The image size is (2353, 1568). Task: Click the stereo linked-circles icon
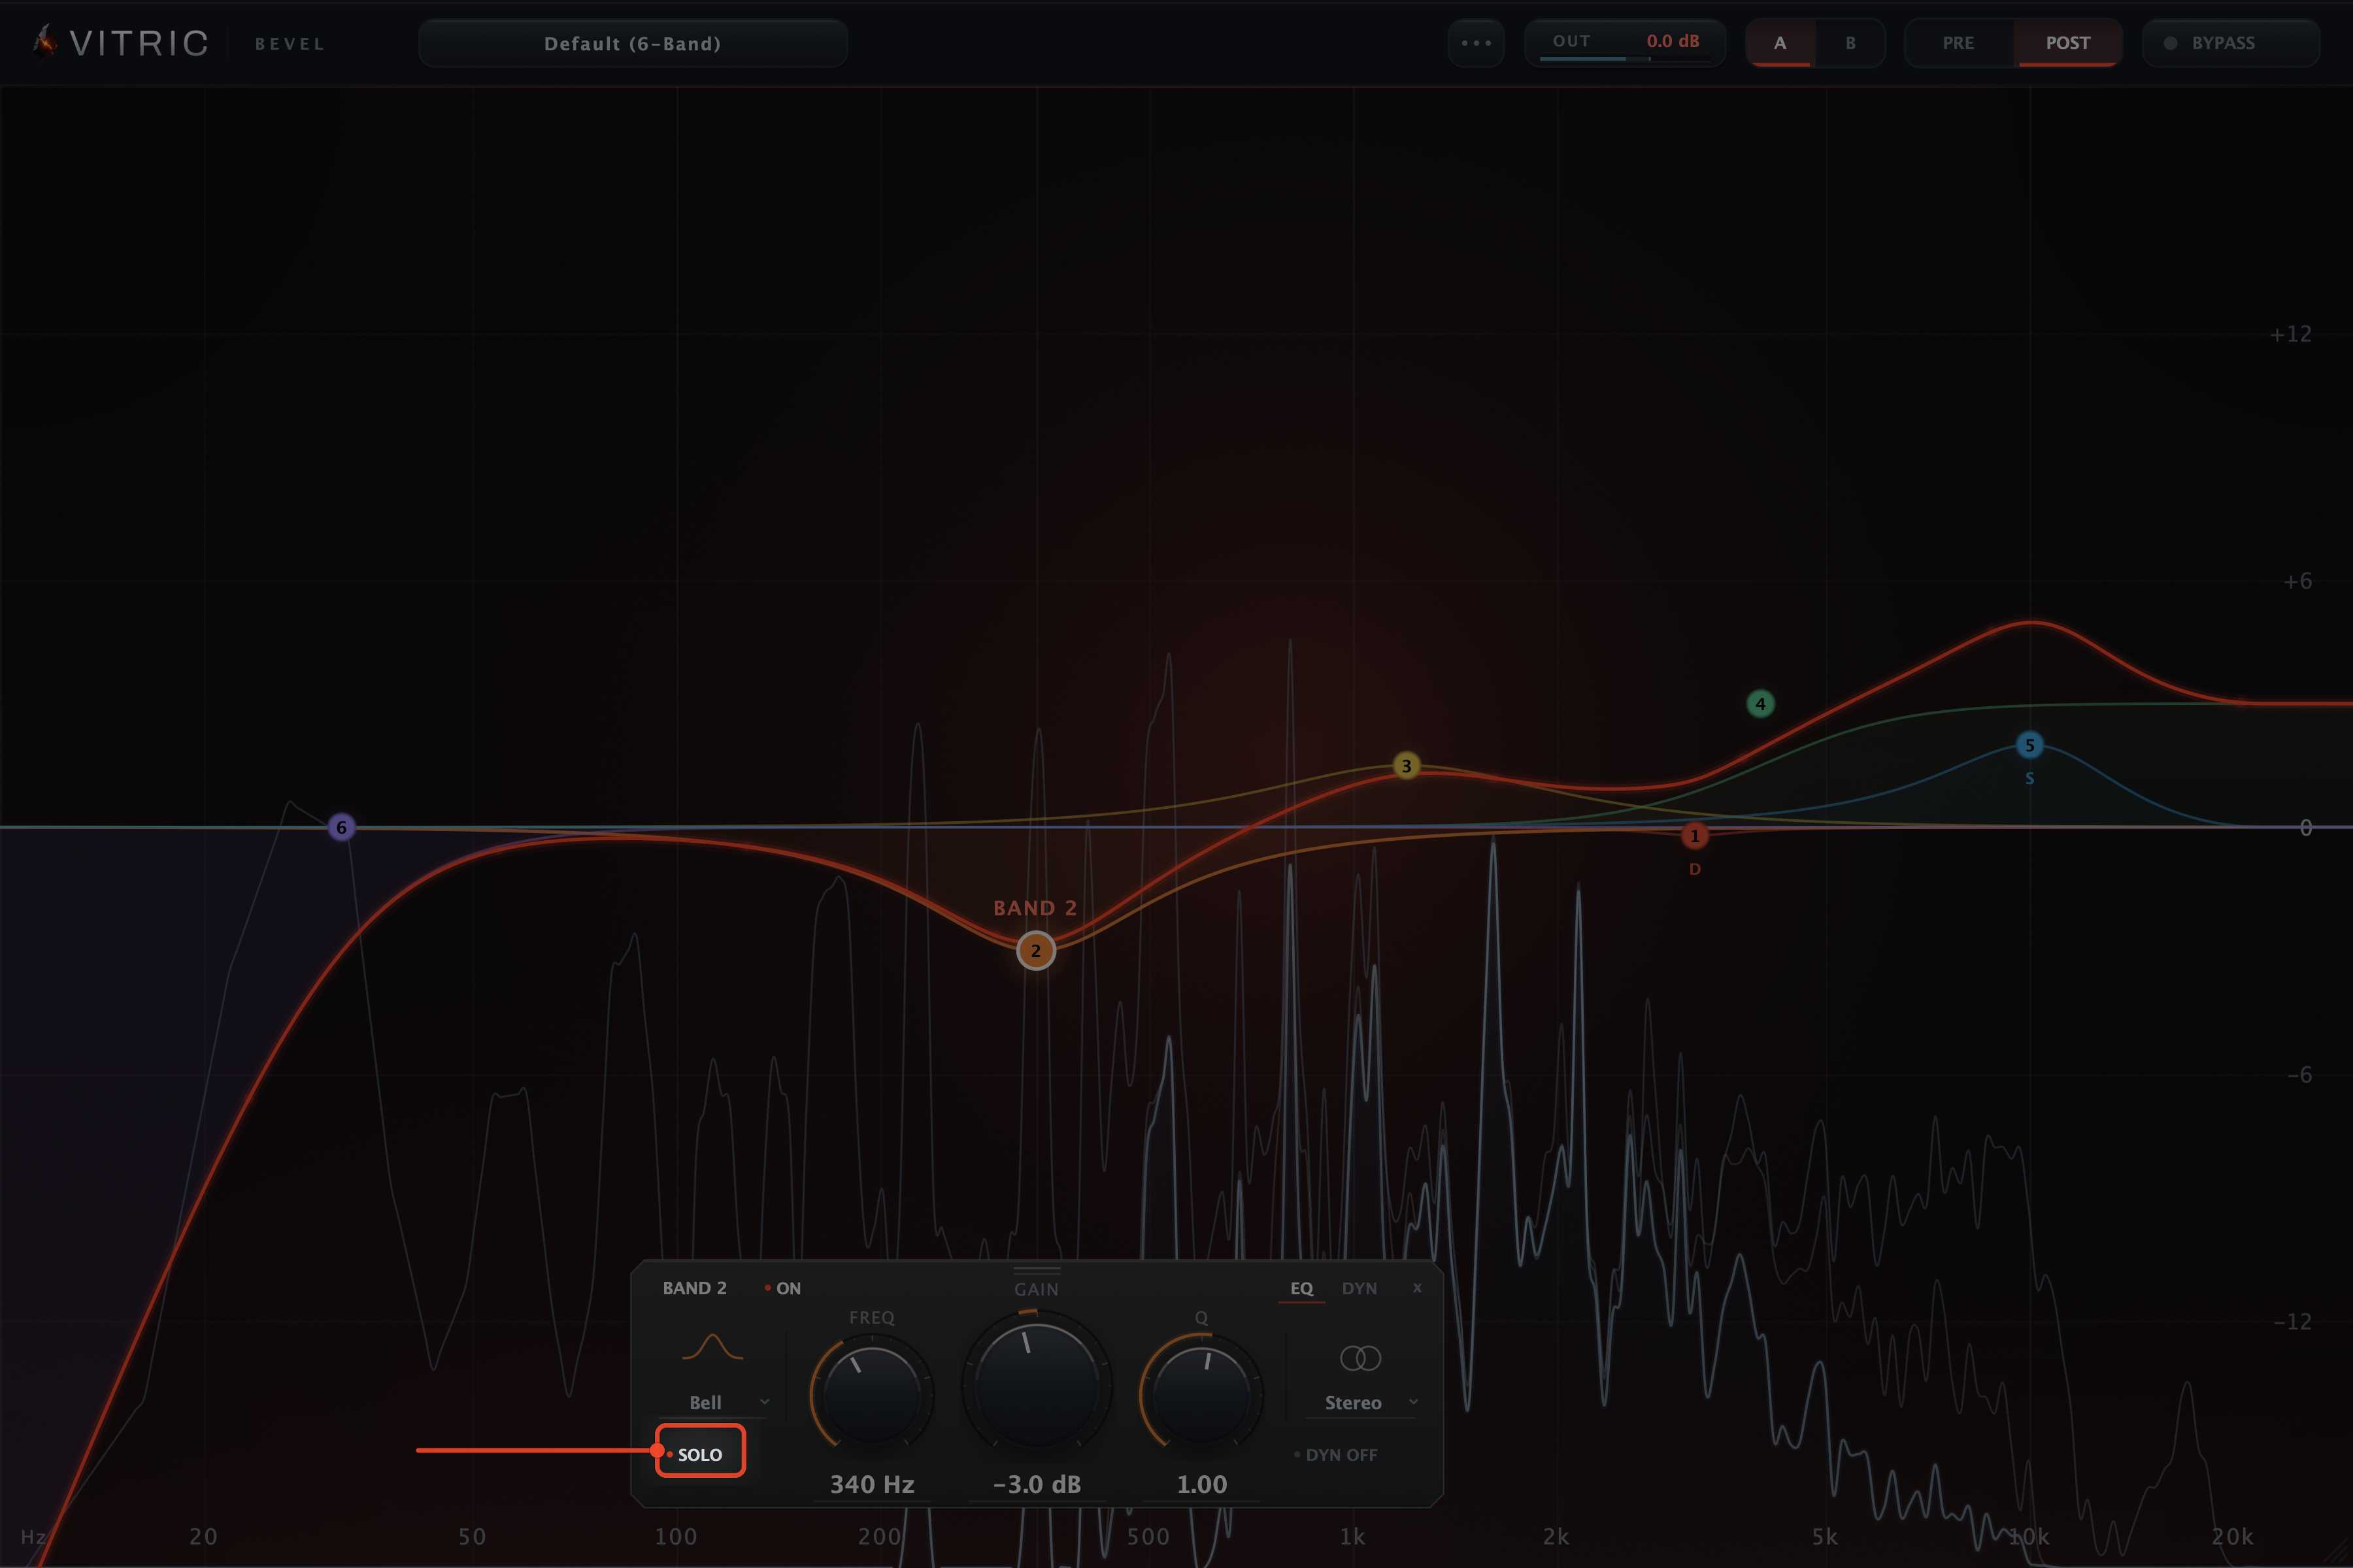(x=1360, y=1358)
